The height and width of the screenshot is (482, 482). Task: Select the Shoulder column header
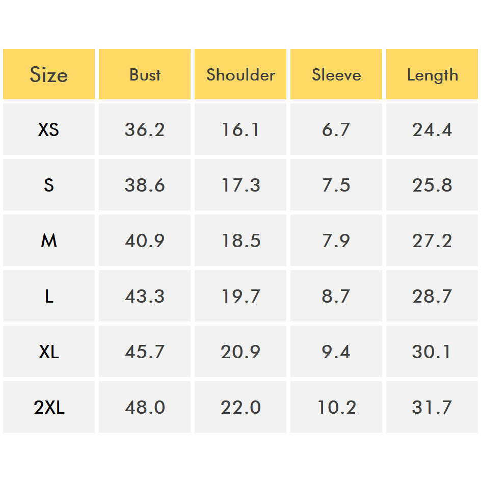(x=240, y=75)
